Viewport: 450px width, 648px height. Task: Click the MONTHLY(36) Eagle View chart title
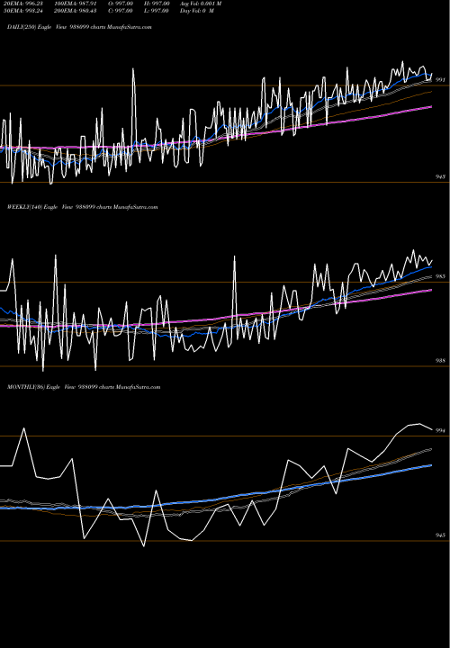[84, 387]
